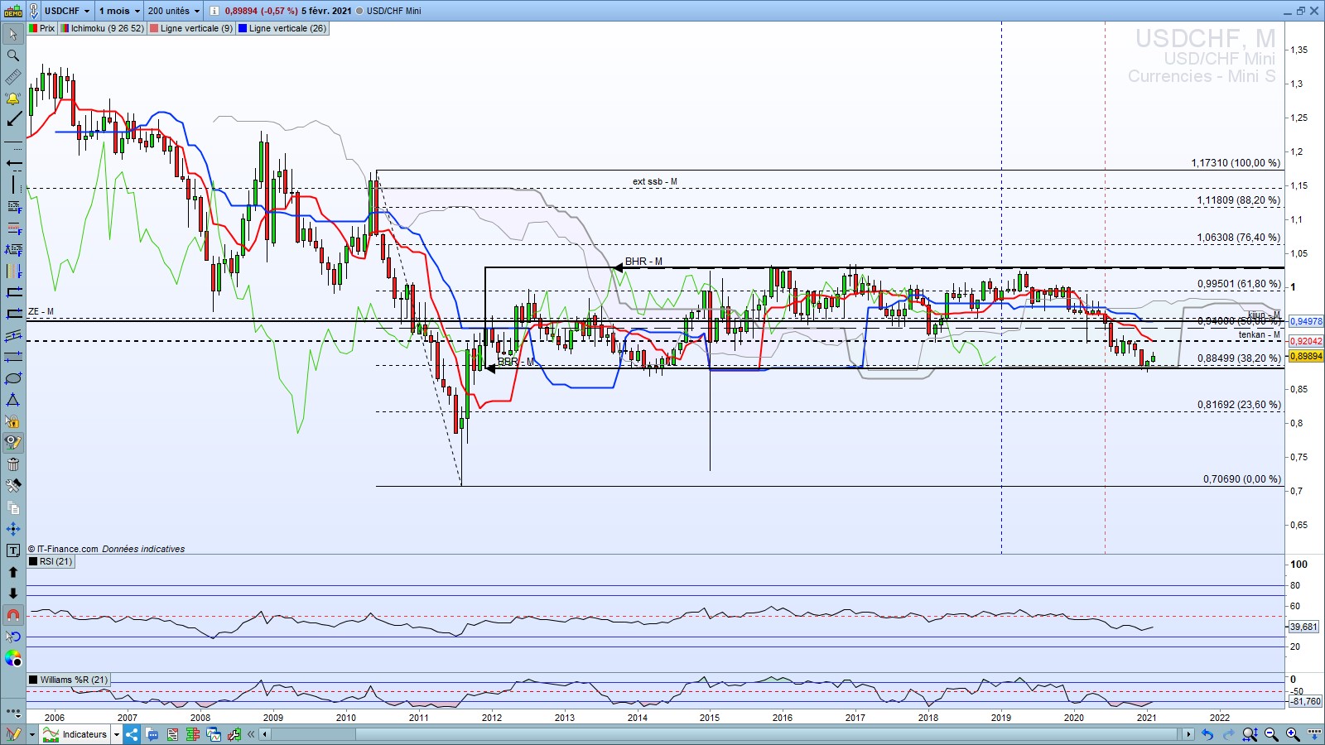This screenshot has width=1325, height=745.
Task: Select the triangle drawing tool
Action: tap(13, 400)
